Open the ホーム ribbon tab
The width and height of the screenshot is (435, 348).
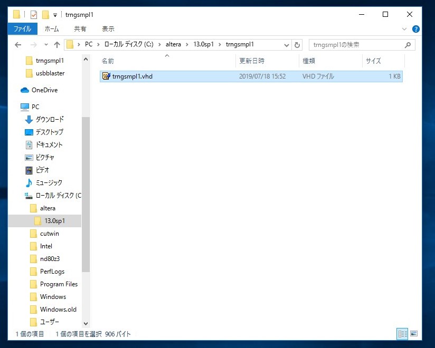[52, 29]
